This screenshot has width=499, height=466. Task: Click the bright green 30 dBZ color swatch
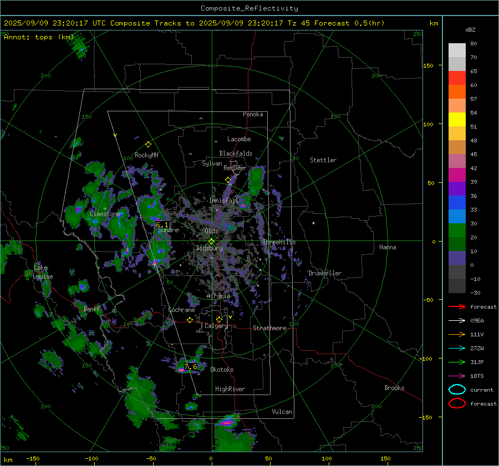[x=457, y=230]
